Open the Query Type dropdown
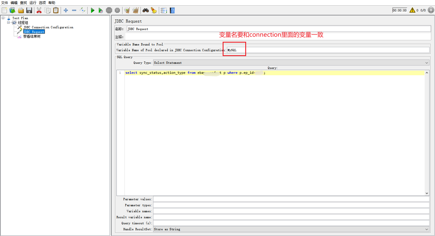Viewport: 435px width, 236px height. point(290,62)
